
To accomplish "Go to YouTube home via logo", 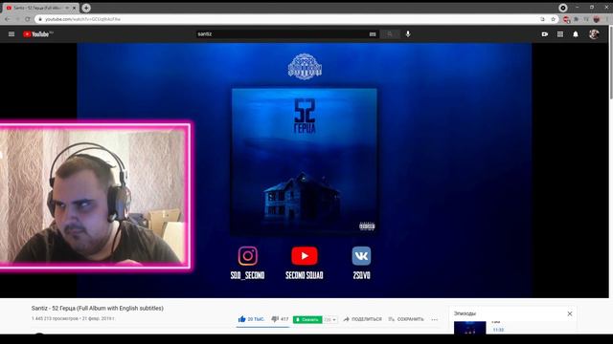I will click(37, 34).
